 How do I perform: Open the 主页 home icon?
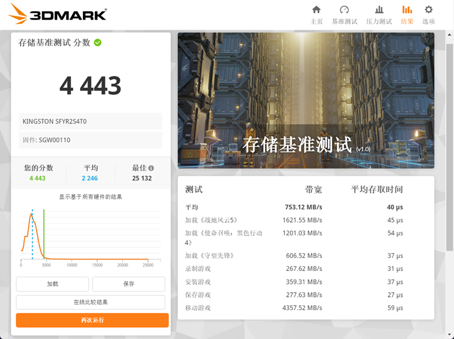316,10
